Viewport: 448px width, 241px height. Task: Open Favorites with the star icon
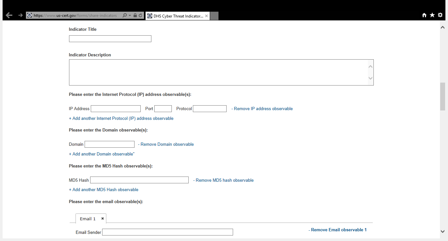coord(432,15)
